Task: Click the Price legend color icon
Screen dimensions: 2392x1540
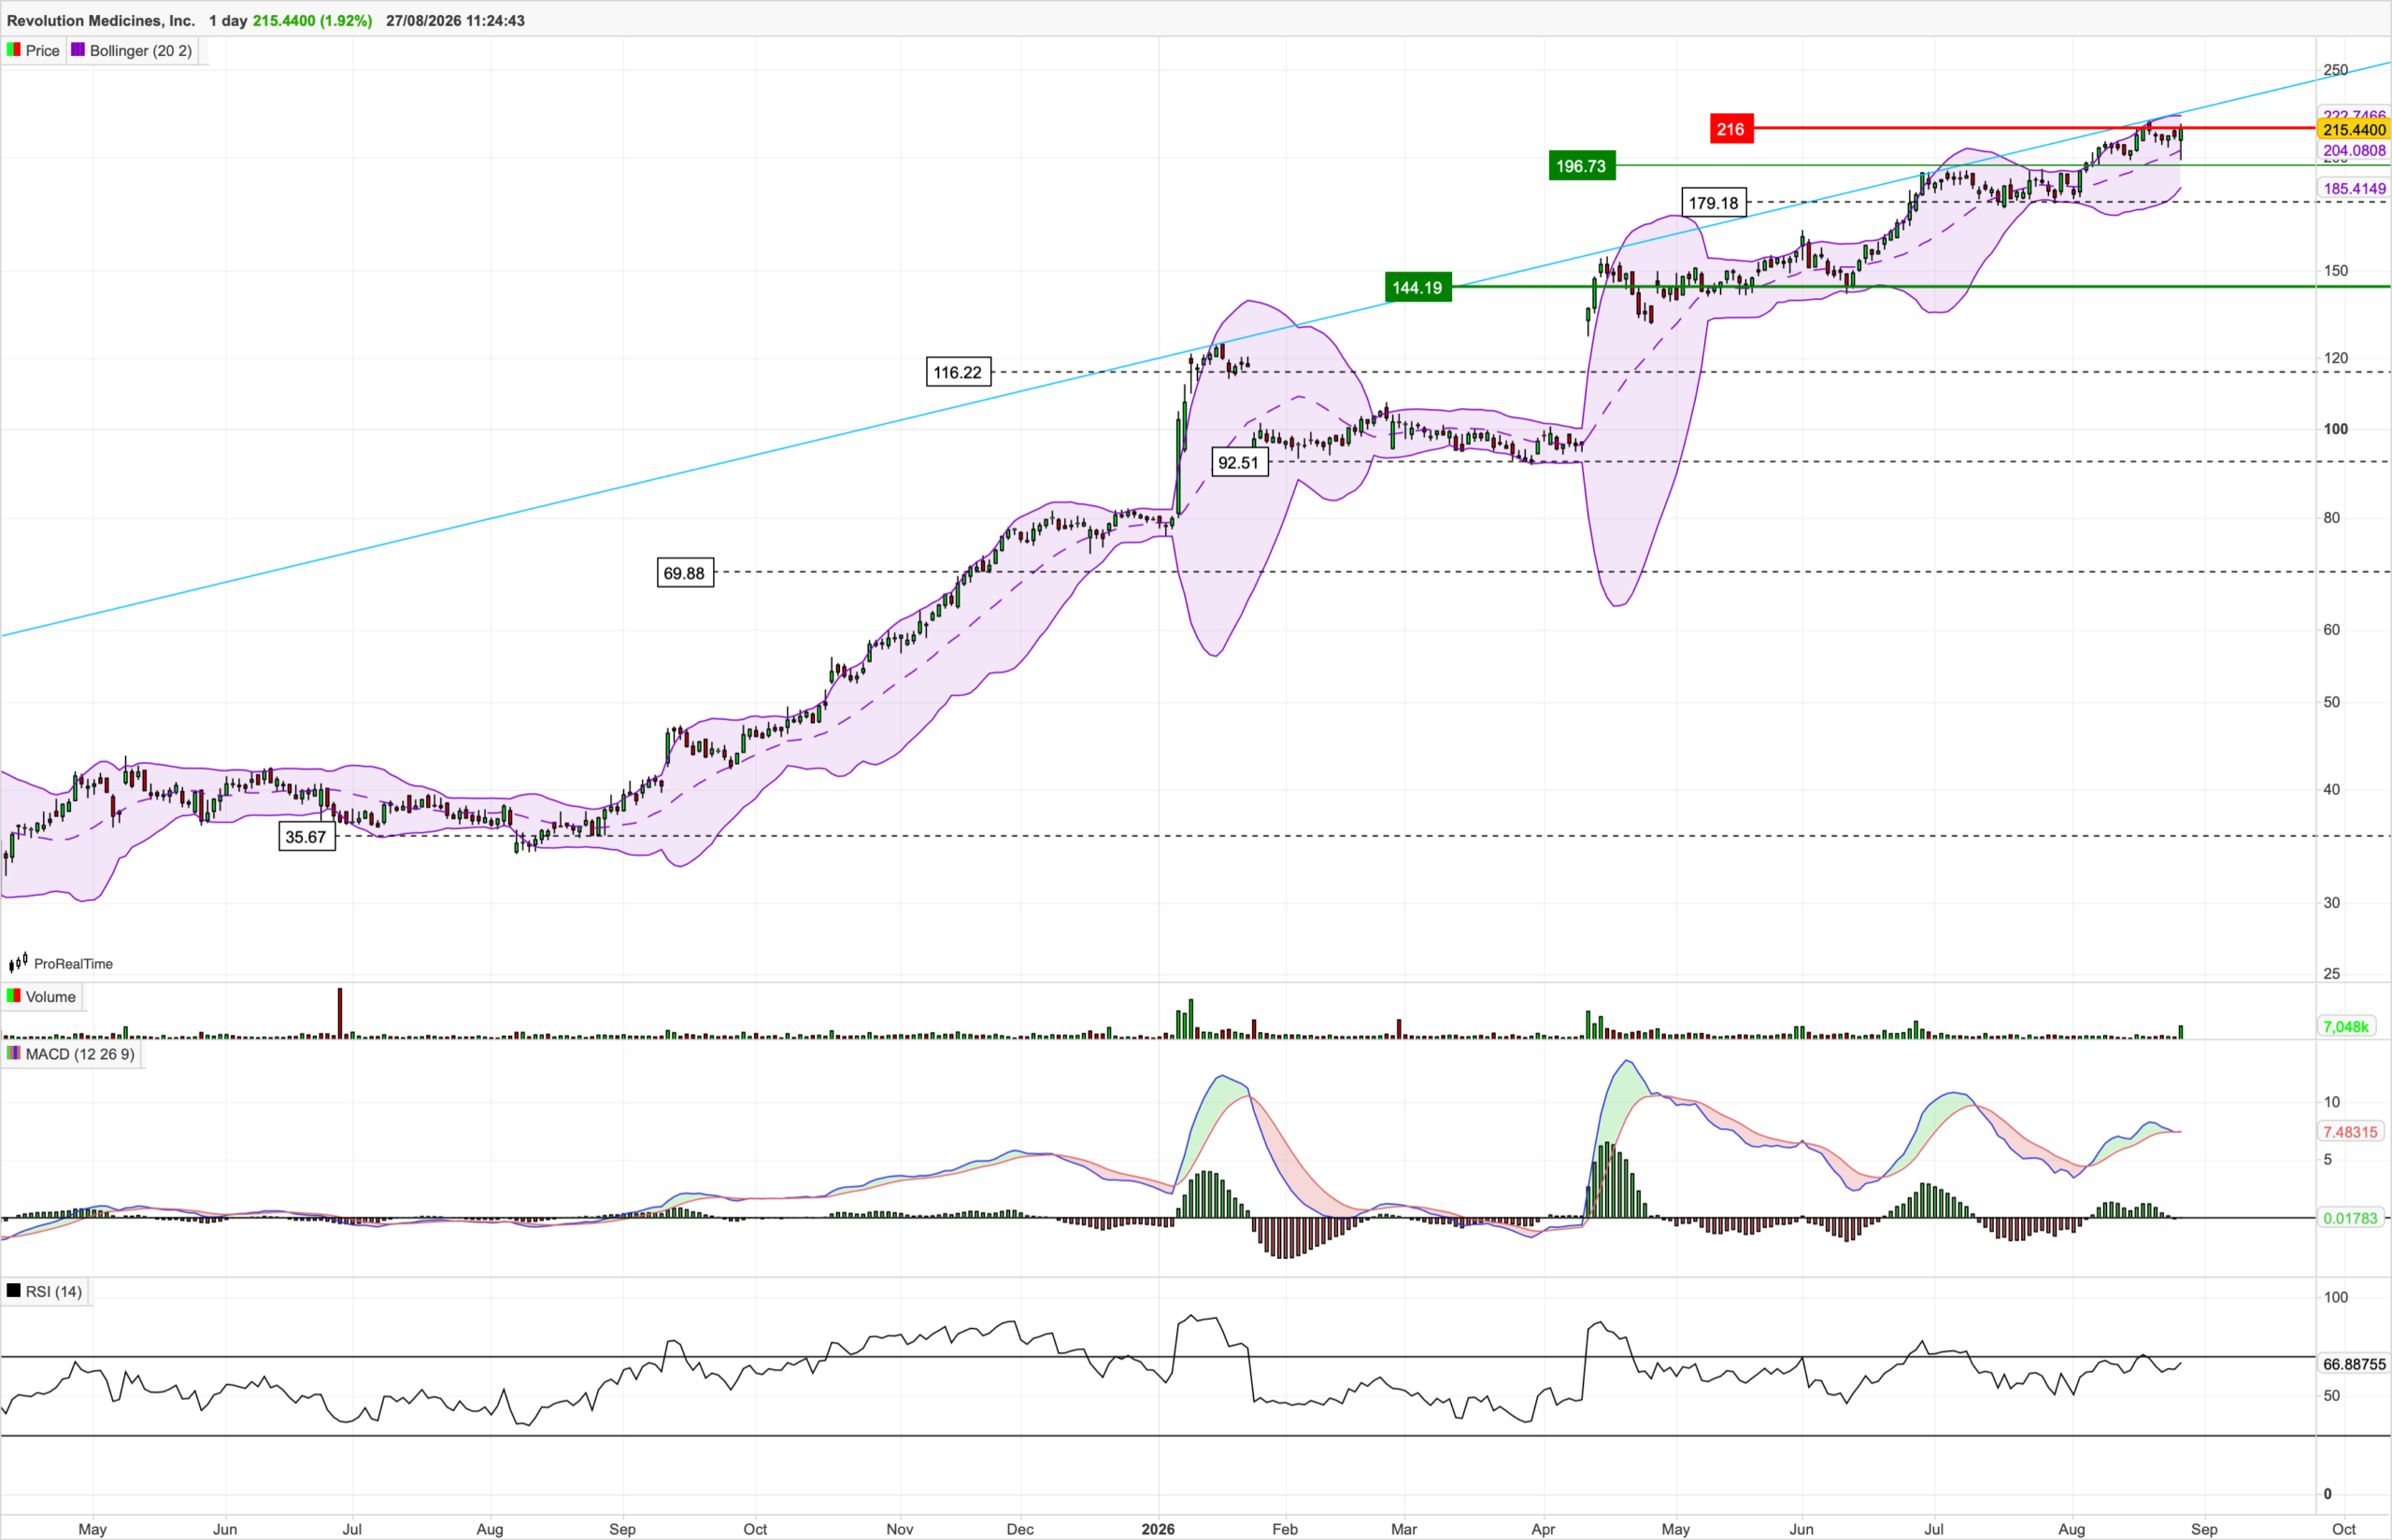Action: coord(13,50)
